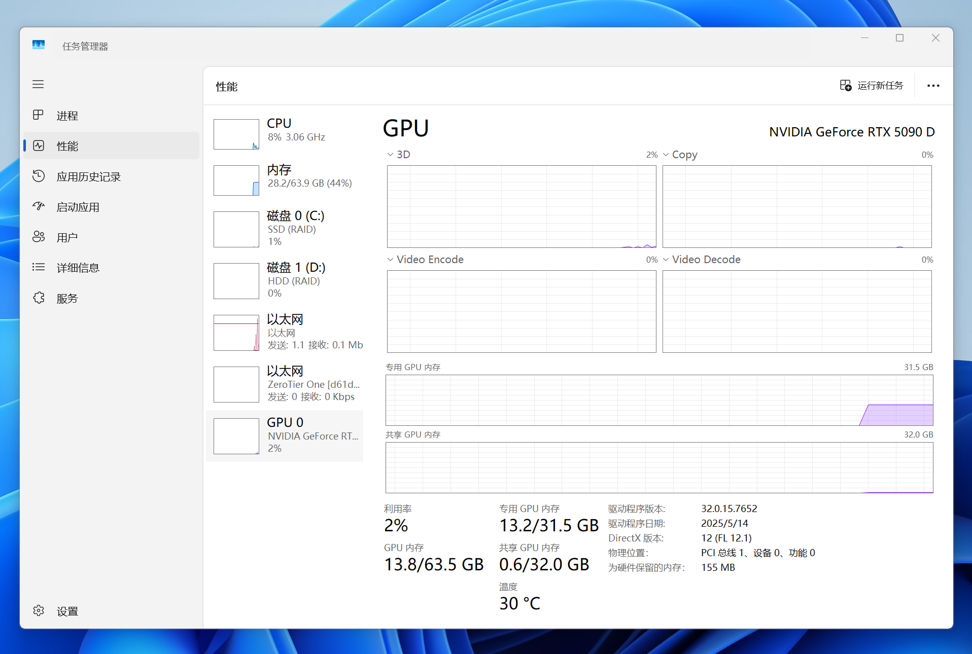
Task: Click DirectX value 12 (FL 12.1)
Action: click(x=726, y=538)
